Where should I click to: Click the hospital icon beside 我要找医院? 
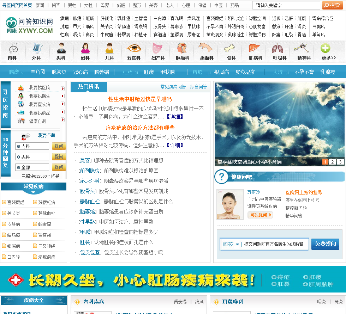(x=21, y=88)
